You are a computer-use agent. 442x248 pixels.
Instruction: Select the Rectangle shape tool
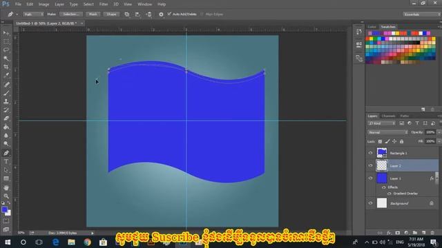(6, 179)
